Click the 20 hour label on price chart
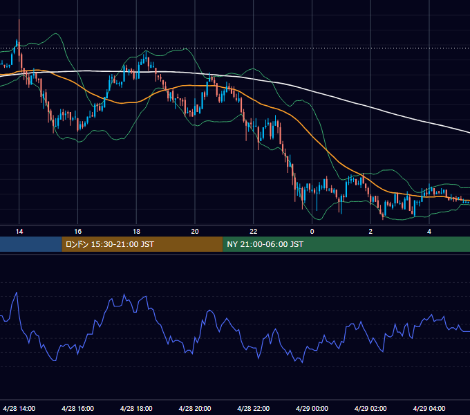This screenshot has height=415, width=470. click(195, 232)
